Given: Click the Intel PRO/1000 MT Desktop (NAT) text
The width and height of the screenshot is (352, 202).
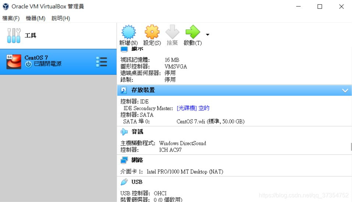Looking at the screenshot, I should [x=185, y=172].
